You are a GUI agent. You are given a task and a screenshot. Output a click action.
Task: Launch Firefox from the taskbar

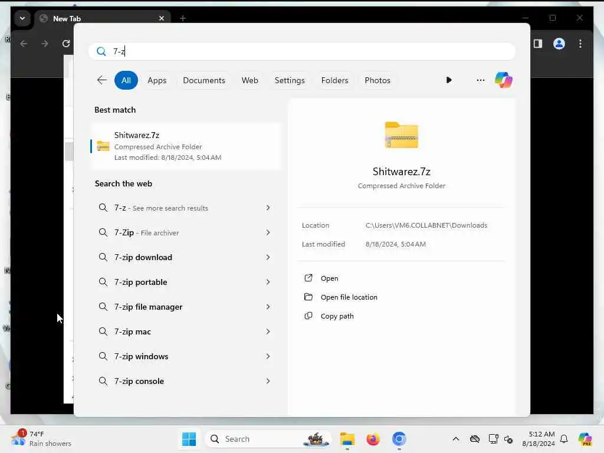(x=373, y=439)
